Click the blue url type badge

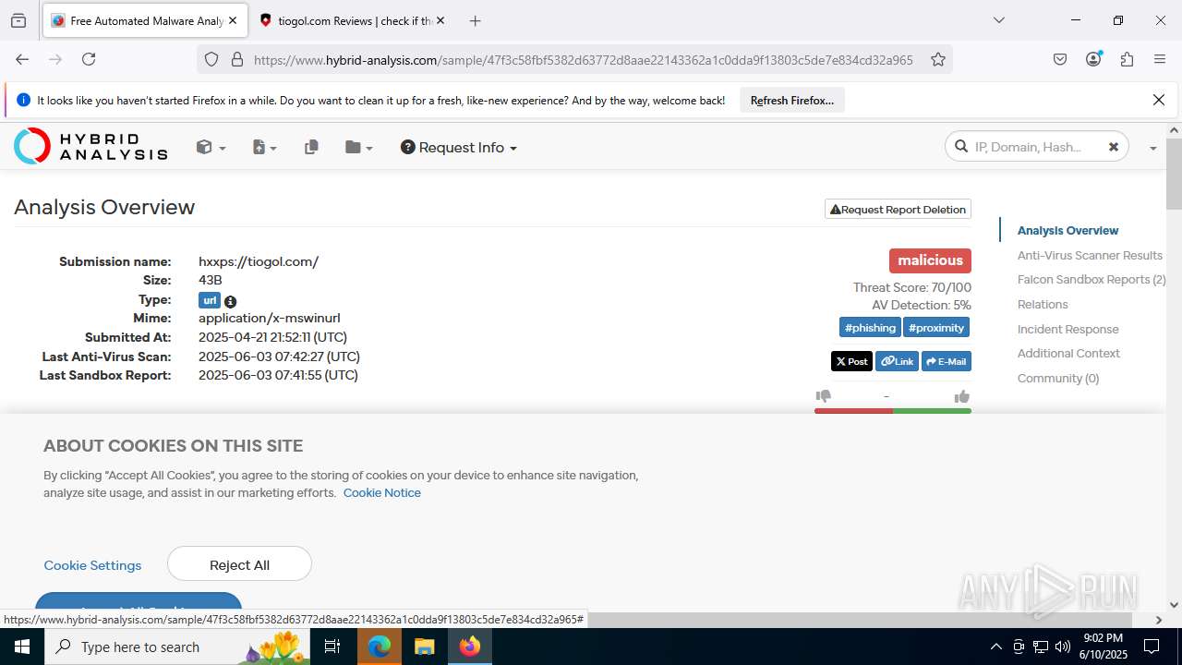click(210, 300)
